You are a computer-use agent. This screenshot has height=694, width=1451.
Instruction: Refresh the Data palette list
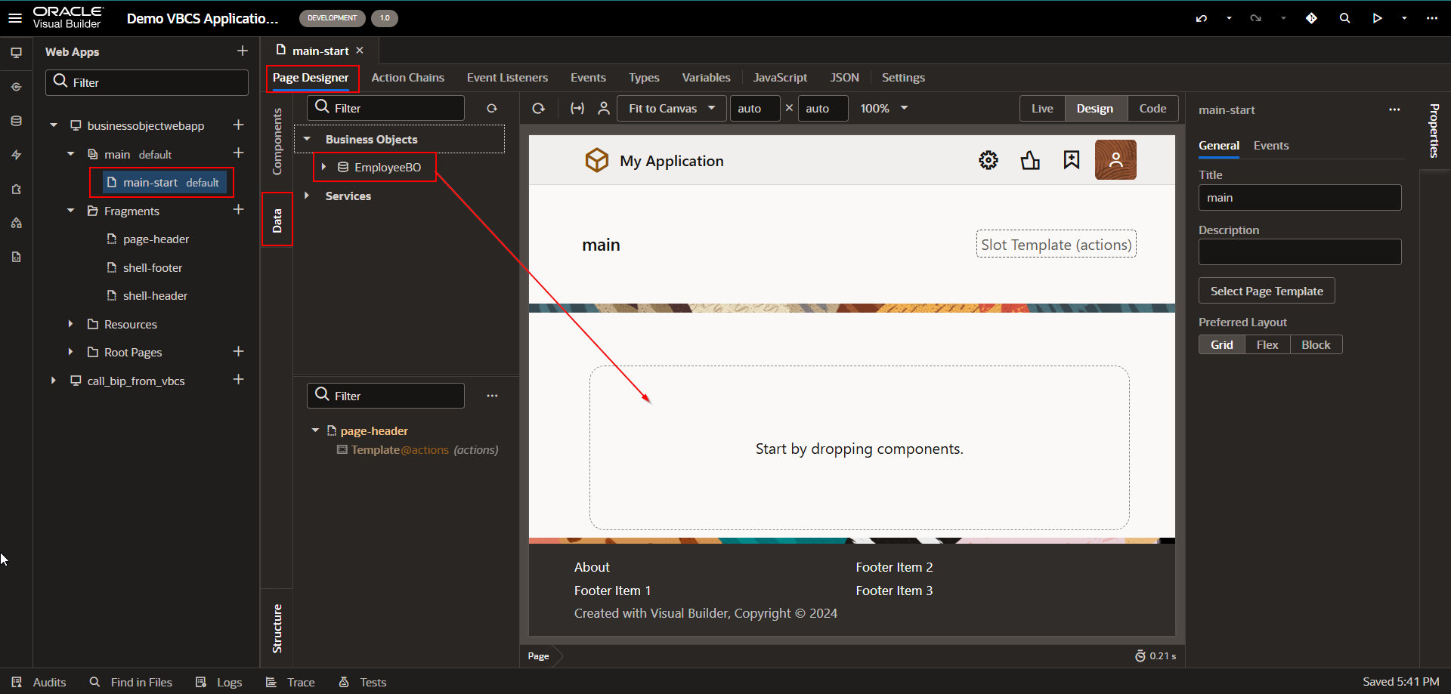[x=492, y=109]
